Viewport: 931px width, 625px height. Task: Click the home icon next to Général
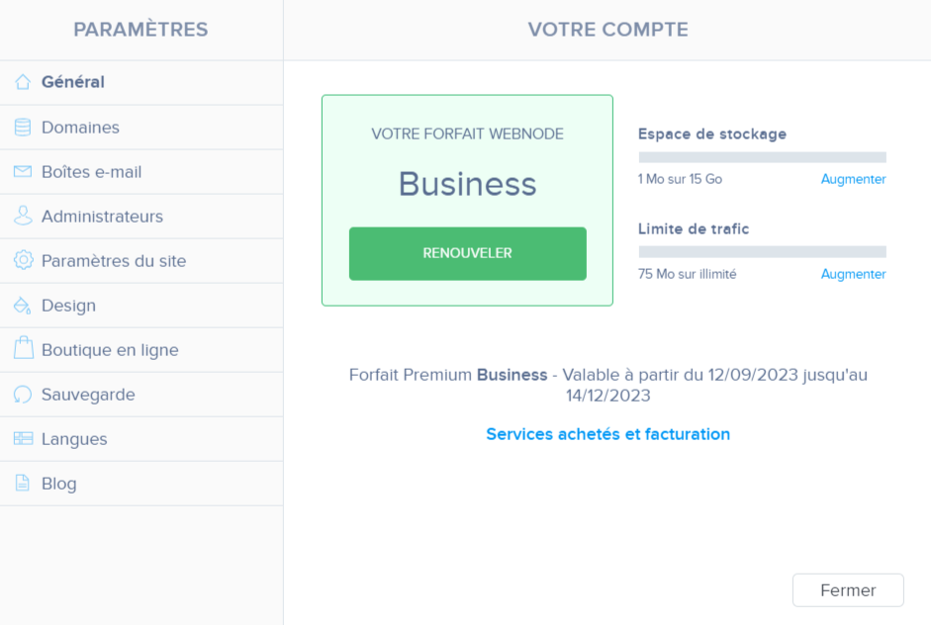click(22, 82)
